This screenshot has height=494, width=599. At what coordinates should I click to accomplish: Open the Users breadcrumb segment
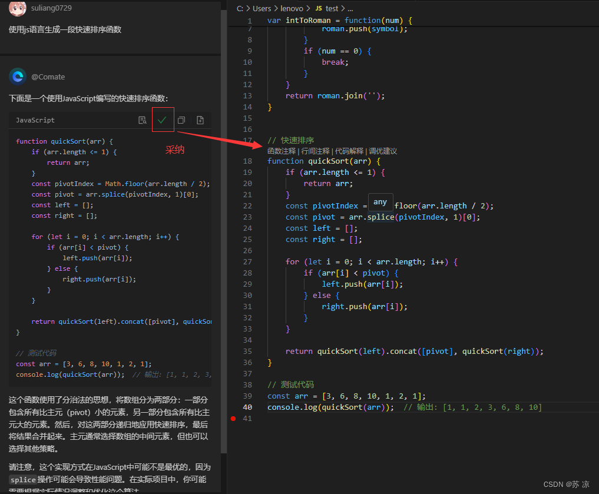pos(262,8)
